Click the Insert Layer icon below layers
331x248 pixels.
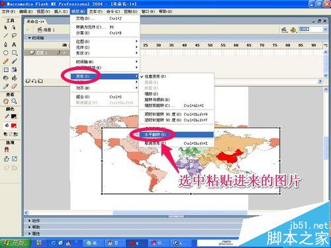[x=28, y=81]
